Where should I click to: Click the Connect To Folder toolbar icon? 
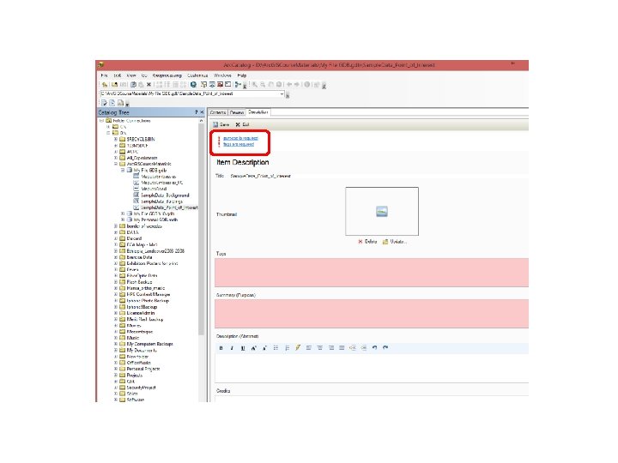click(x=114, y=85)
